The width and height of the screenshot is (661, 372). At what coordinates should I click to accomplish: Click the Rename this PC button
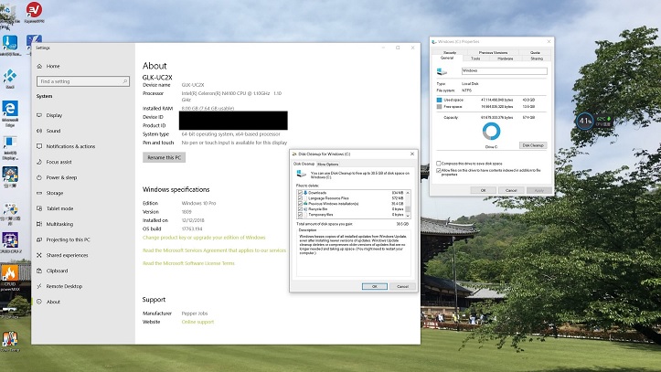coord(164,157)
